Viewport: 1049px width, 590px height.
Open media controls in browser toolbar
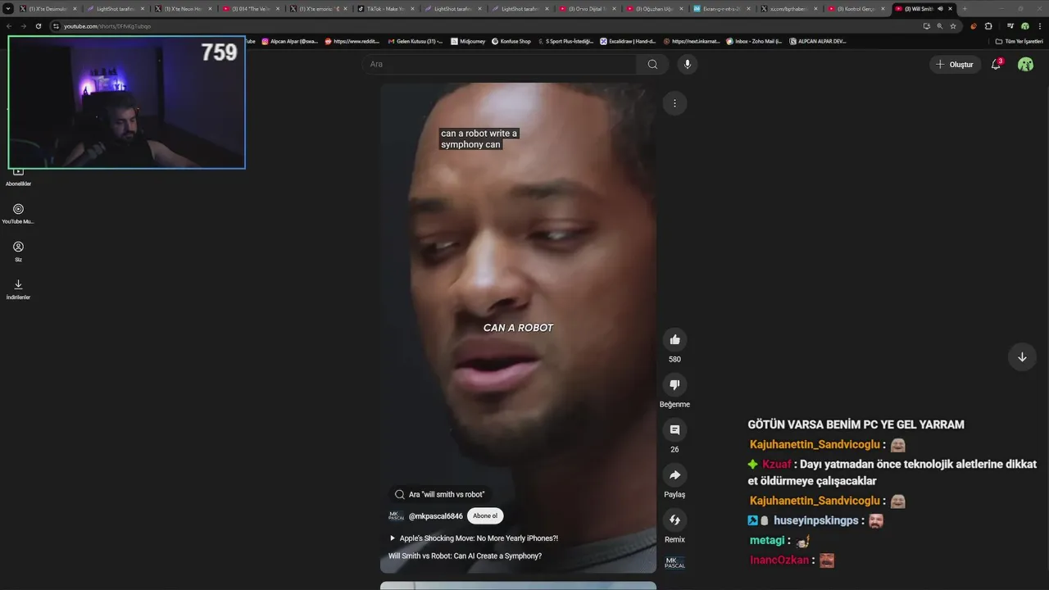click(x=1010, y=26)
